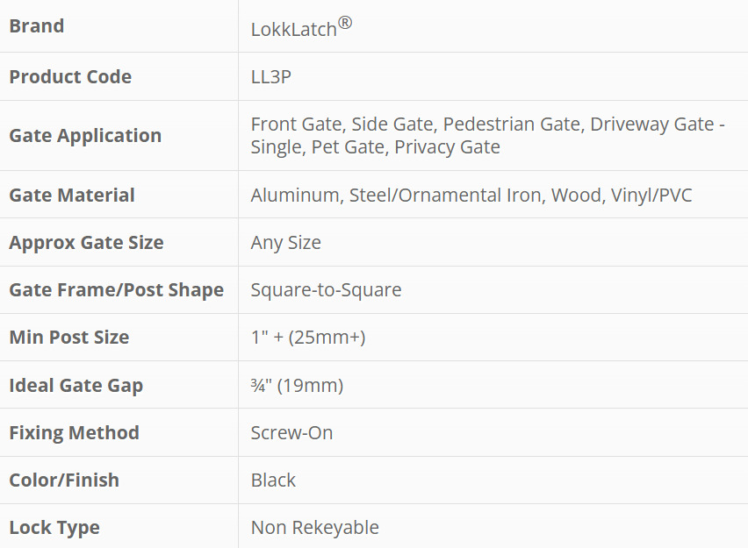748x548 pixels.
Task: Click the Approx Gate Size label
Action: click(86, 243)
